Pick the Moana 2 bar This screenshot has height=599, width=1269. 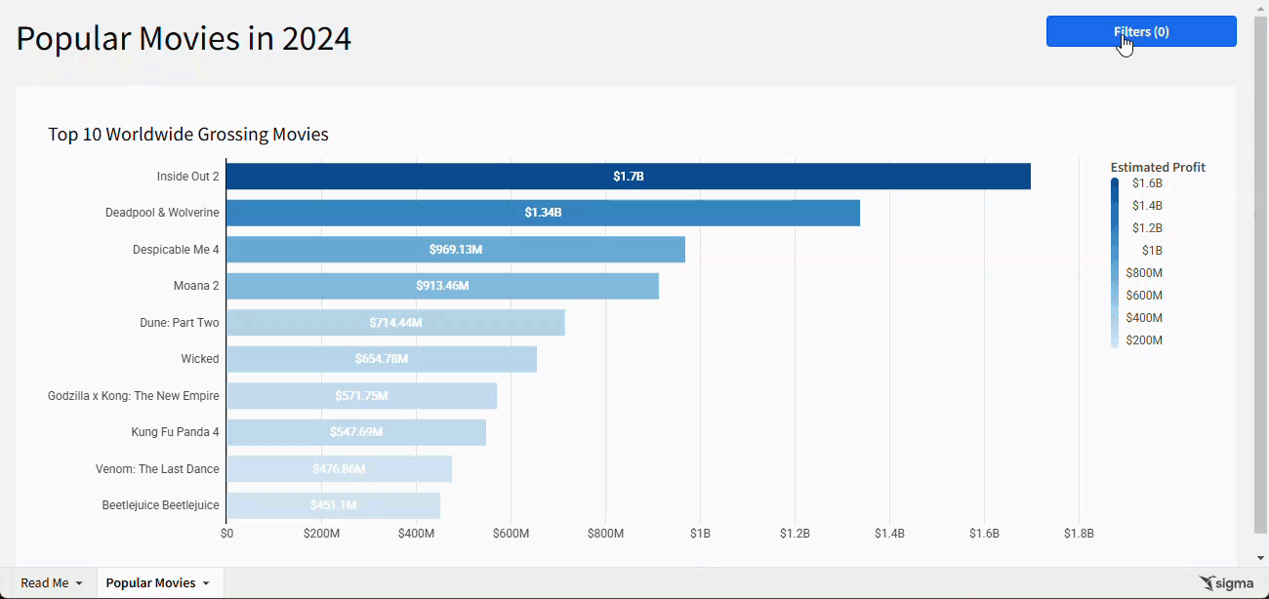[x=442, y=286]
